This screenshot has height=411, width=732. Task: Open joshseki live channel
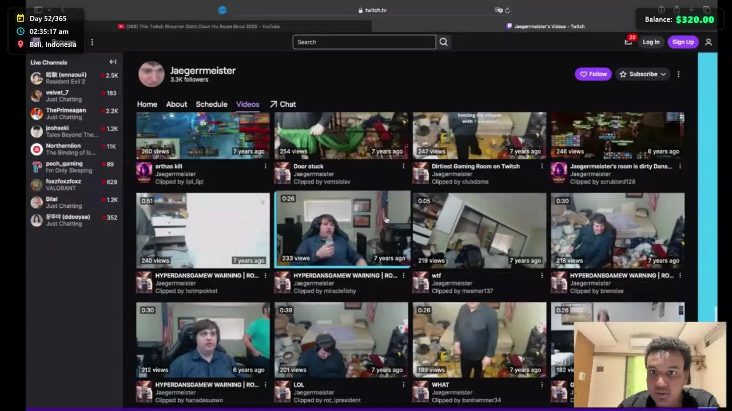pyautogui.click(x=74, y=131)
